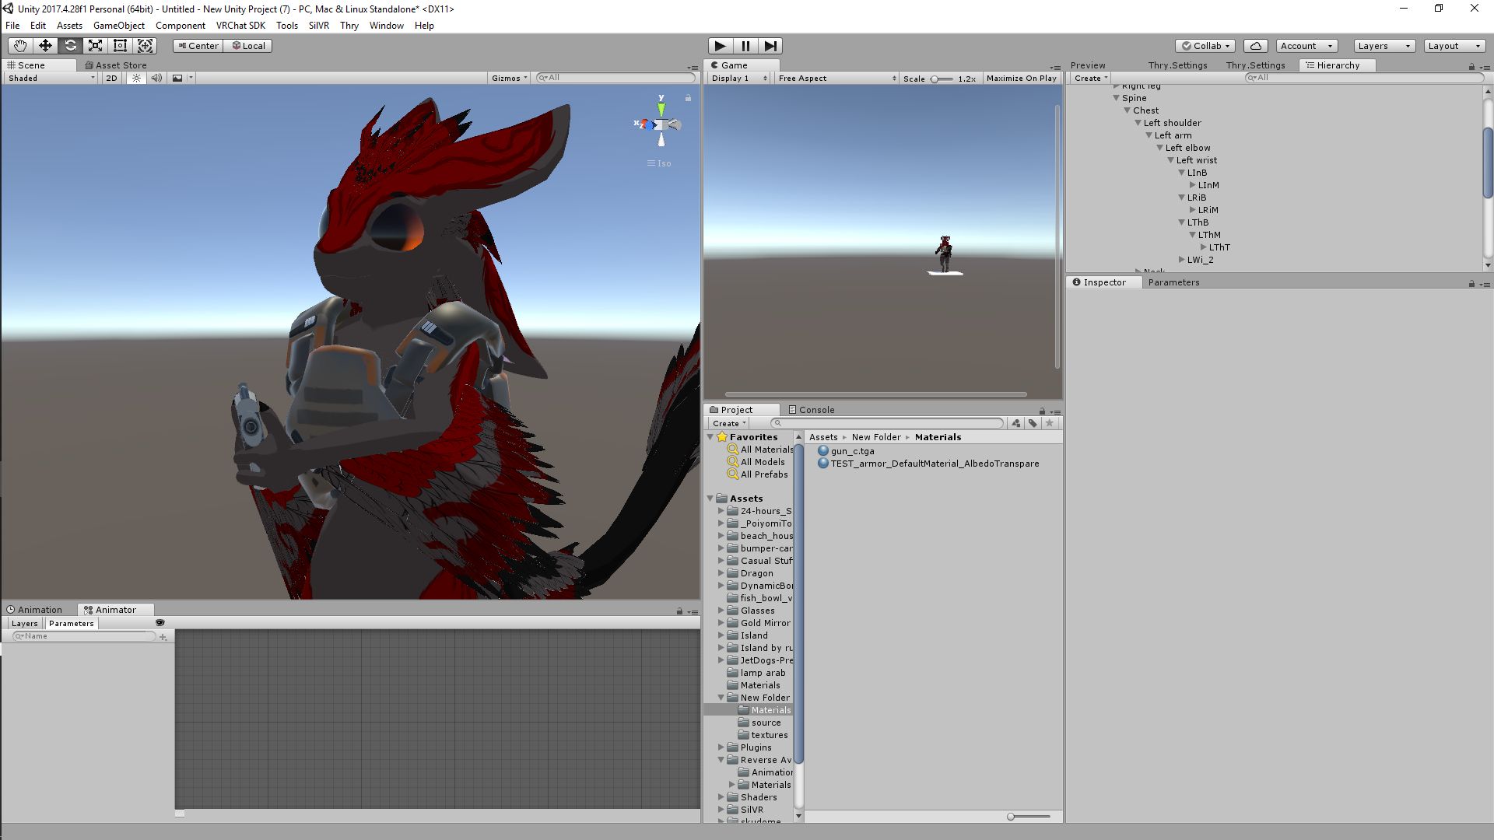Open the GameObject menu
Viewport: 1494px width, 840px height.
point(118,26)
